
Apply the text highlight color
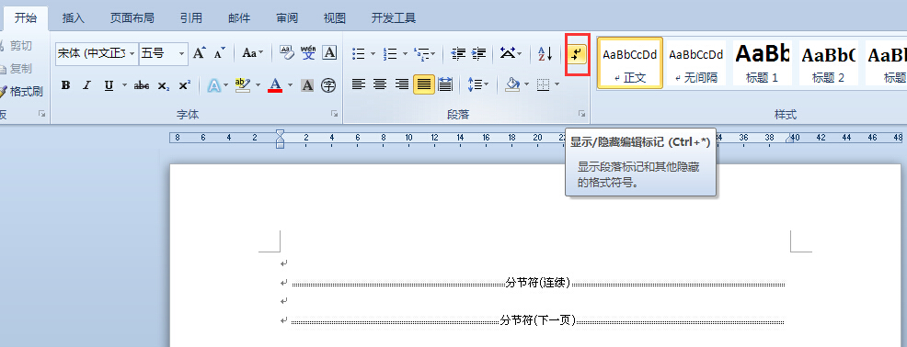(x=243, y=85)
